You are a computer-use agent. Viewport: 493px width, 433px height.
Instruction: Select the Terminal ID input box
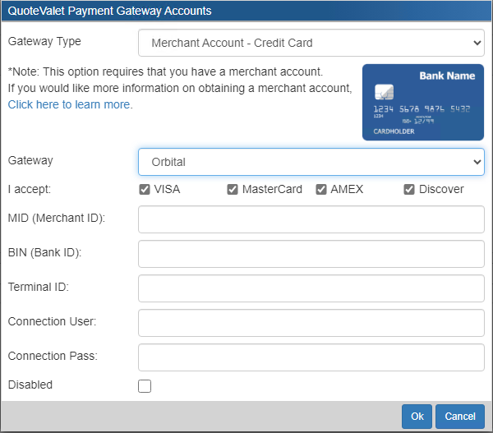(x=311, y=288)
